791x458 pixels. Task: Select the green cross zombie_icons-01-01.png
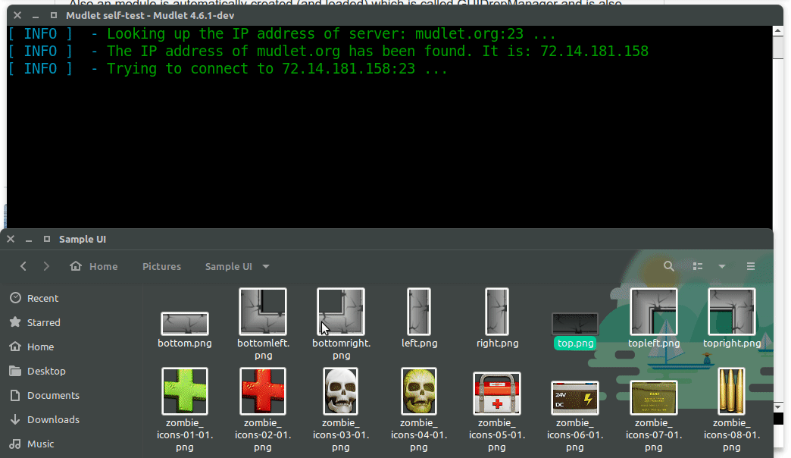pos(185,391)
